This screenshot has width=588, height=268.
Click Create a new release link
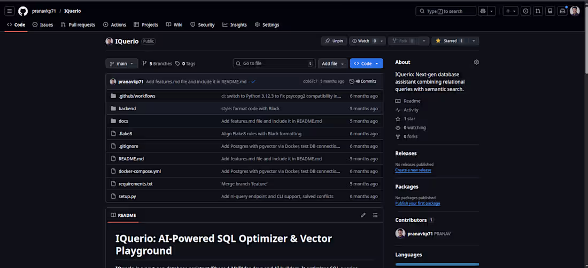[413, 170]
